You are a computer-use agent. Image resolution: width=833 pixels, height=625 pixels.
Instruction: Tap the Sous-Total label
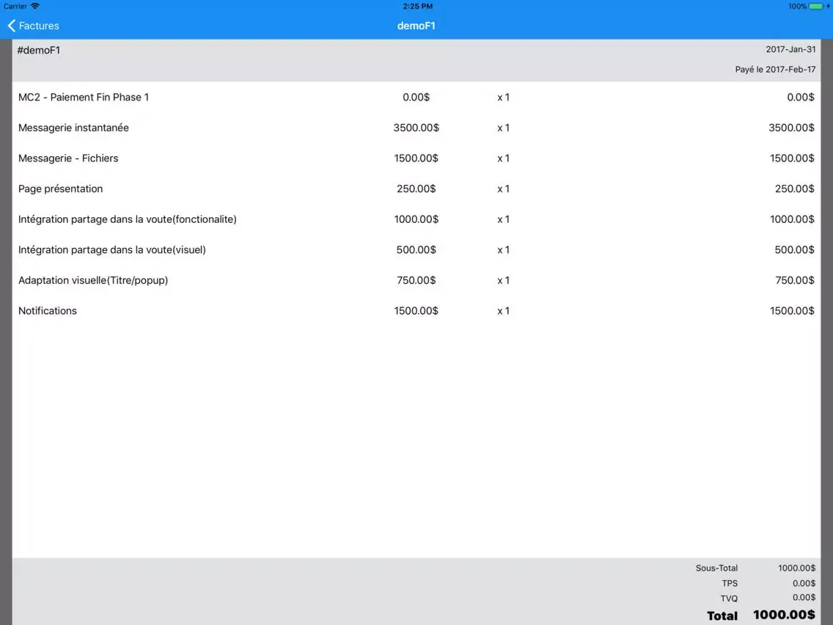(x=716, y=568)
